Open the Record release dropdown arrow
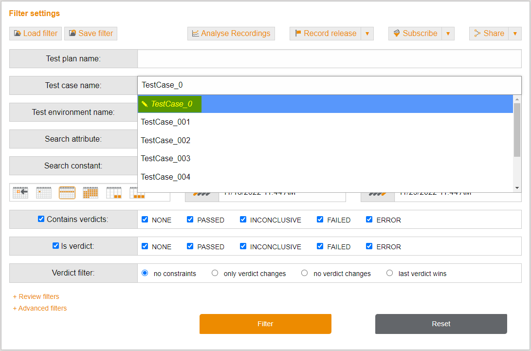The width and height of the screenshot is (531, 351). point(367,34)
